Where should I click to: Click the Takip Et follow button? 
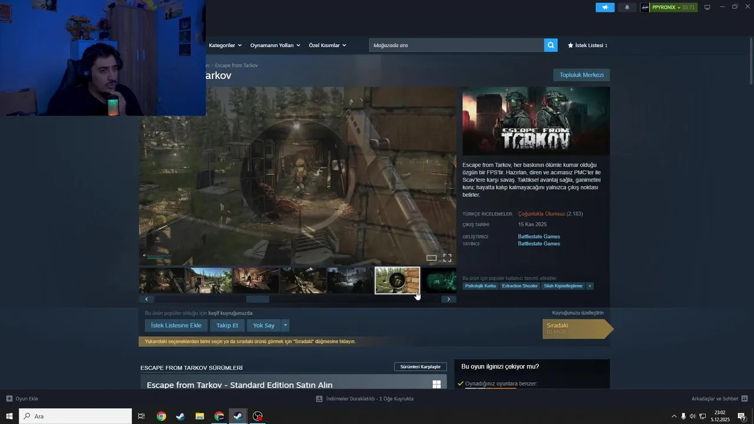pyautogui.click(x=227, y=326)
